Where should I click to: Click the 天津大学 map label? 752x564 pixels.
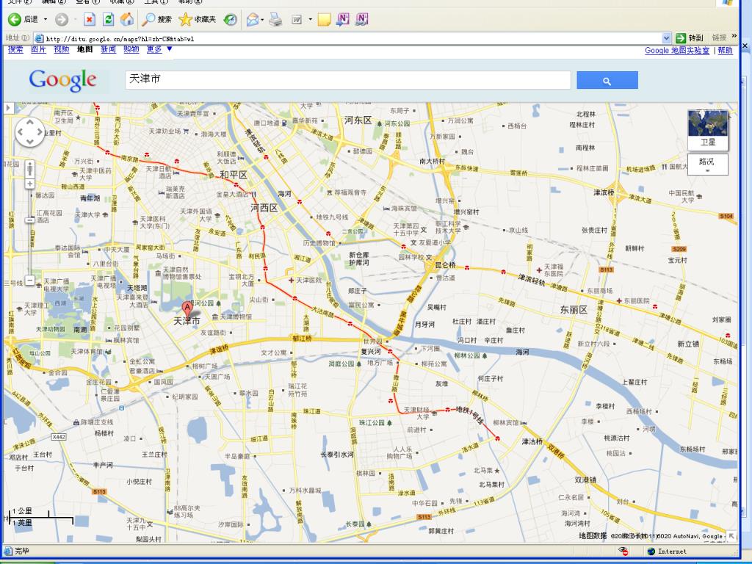87,215
